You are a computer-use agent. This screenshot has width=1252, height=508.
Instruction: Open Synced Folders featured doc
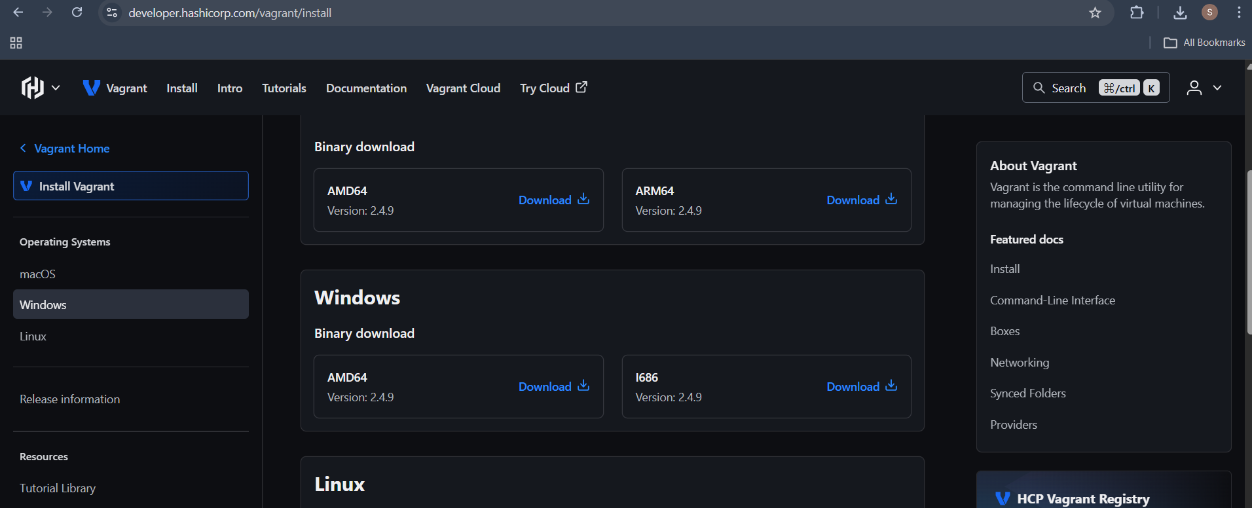pyautogui.click(x=1028, y=393)
